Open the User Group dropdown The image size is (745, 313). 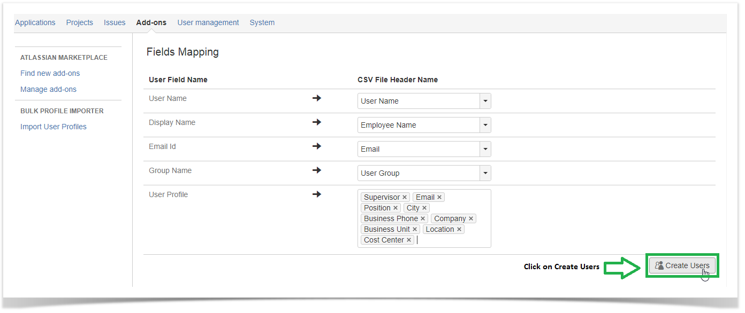(485, 173)
